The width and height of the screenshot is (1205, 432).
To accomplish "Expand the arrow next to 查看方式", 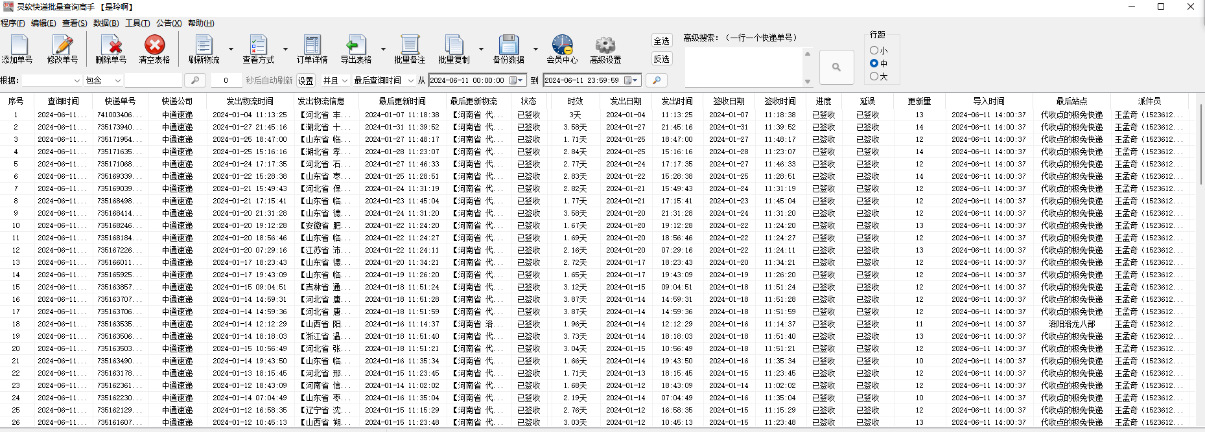I will point(285,49).
